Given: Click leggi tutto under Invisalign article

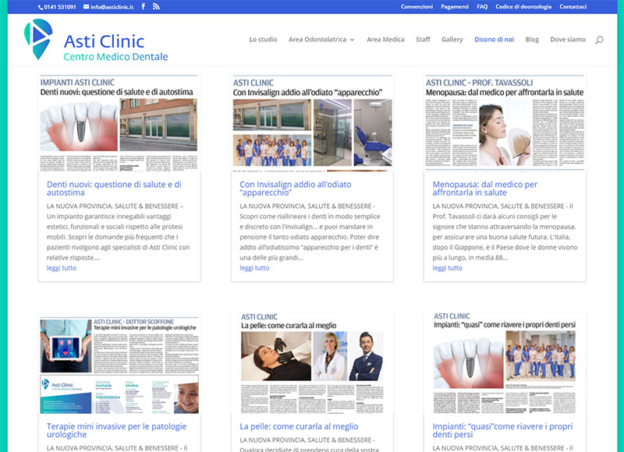Looking at the screenshot, I should point(254,268).
